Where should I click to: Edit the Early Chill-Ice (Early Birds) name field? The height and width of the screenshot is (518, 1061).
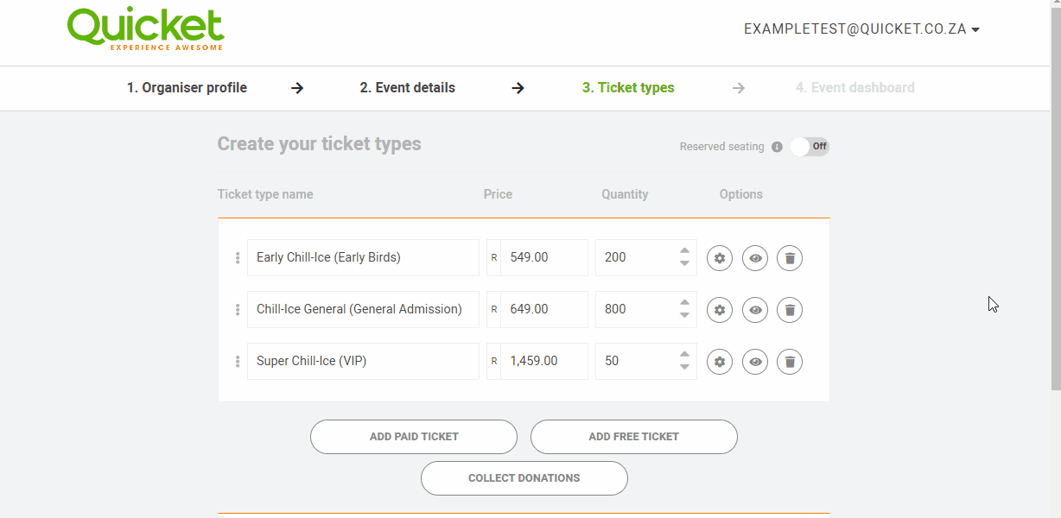363,257
